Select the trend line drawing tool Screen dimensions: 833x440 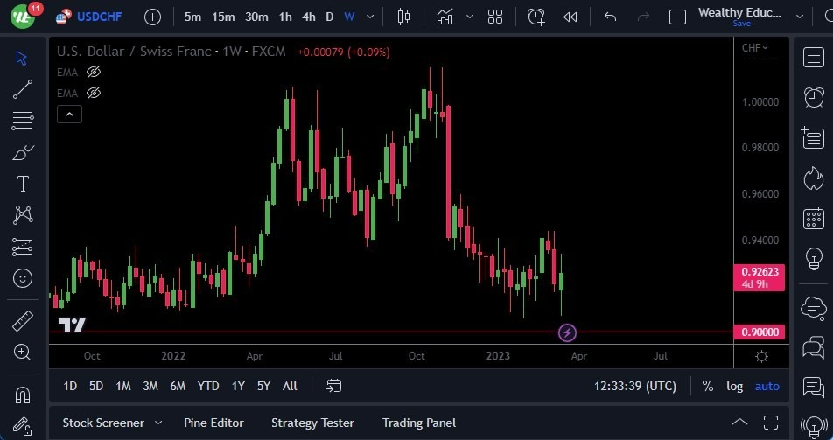point(23,89)
